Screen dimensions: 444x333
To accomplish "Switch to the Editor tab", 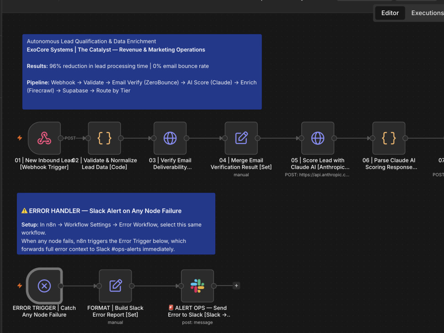I will pos(390,13).
